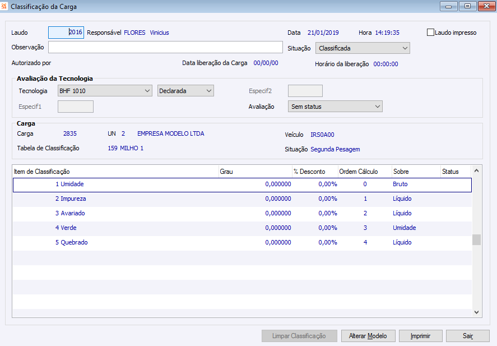Select the Umidade classification row

coord(72,184)
